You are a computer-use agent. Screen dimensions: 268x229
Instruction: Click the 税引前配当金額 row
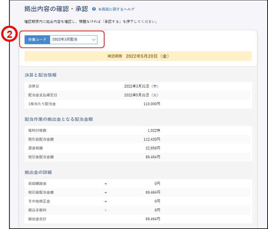138,139
